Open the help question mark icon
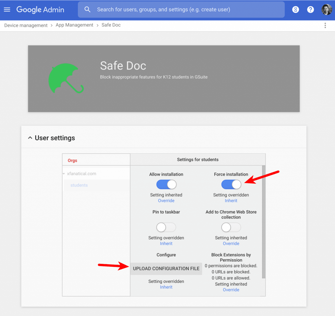335x316 pixels. [x=310, y=10]
